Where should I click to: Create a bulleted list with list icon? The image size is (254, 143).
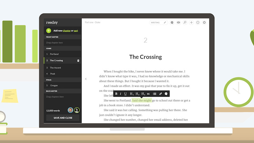pos(155,94)
